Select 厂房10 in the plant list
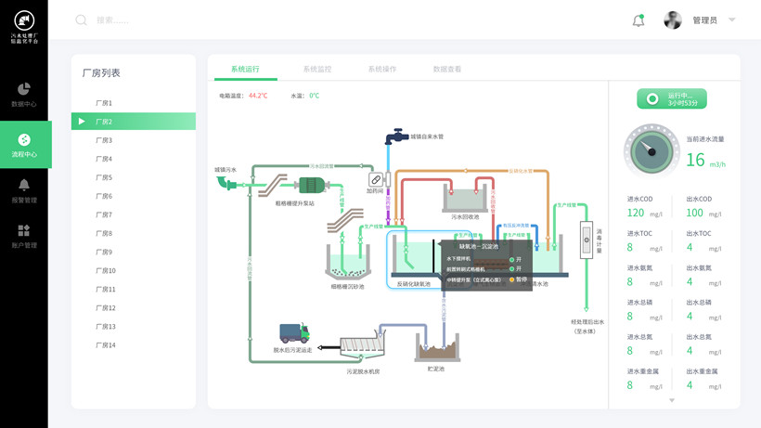The height and width of the screenshot is (428, 761). [106, 271]
